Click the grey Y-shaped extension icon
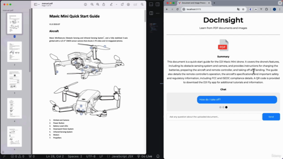The height and width of the screenshot is (159, 283). 261,9
